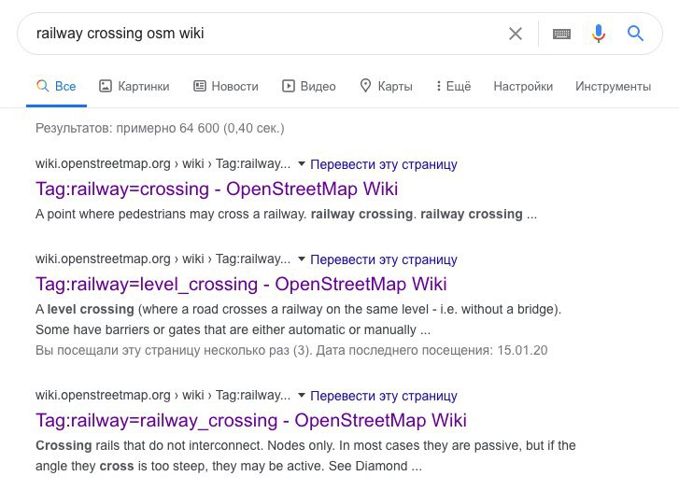The width and height of the screenshot is (679, 504).
Task: Expand dropdown arrow for level_crossing result
Action: click(x=302, y=259)
